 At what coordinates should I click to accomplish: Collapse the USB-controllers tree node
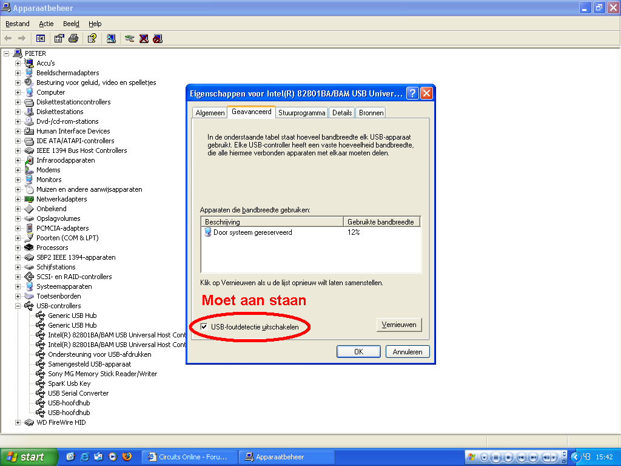(x=18, y=306)
